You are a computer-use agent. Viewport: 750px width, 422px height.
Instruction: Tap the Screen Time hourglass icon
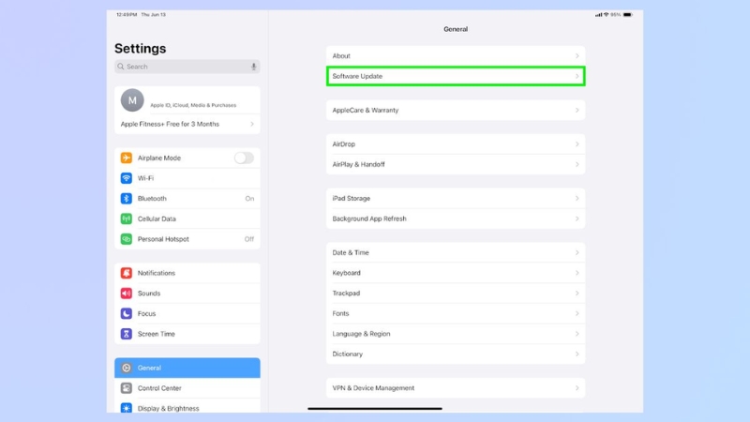tap(127, 334)
